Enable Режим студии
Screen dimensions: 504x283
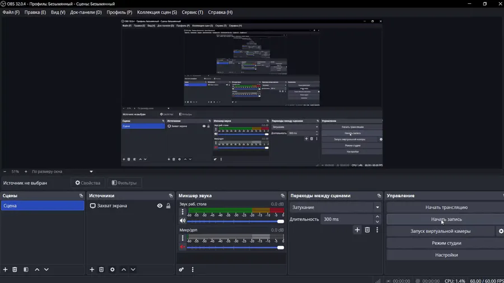click(446, 243)
